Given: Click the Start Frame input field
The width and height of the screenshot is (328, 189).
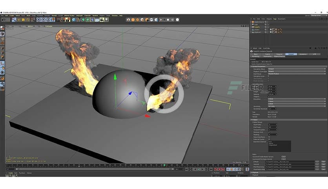Looking at the screenshot, I should coord(273,125).
